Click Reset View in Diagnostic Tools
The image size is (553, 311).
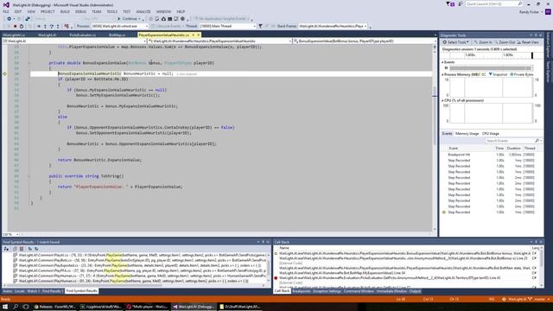click(x=528, y=42)
